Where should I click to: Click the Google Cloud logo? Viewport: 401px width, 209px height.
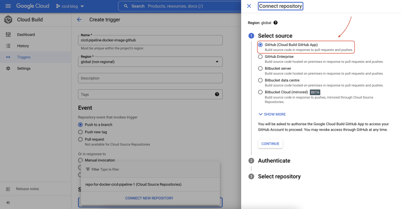tap(32, 6)
